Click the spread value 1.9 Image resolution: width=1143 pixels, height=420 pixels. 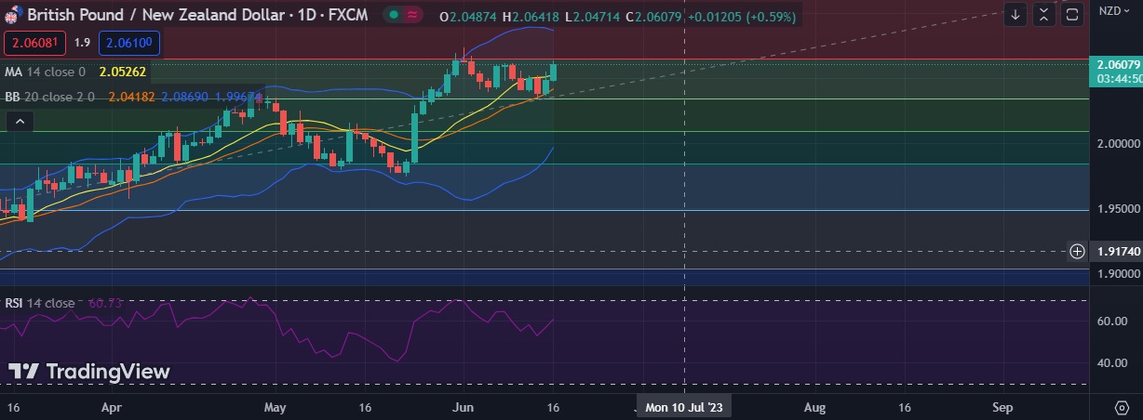pos(83,43)
